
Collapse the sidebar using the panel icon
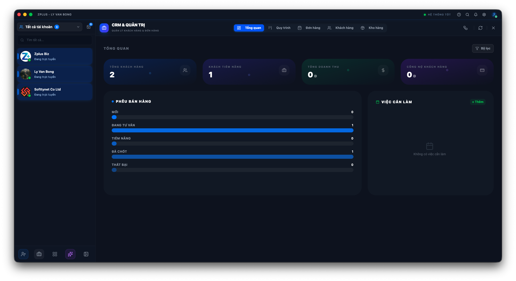[86, 254]
